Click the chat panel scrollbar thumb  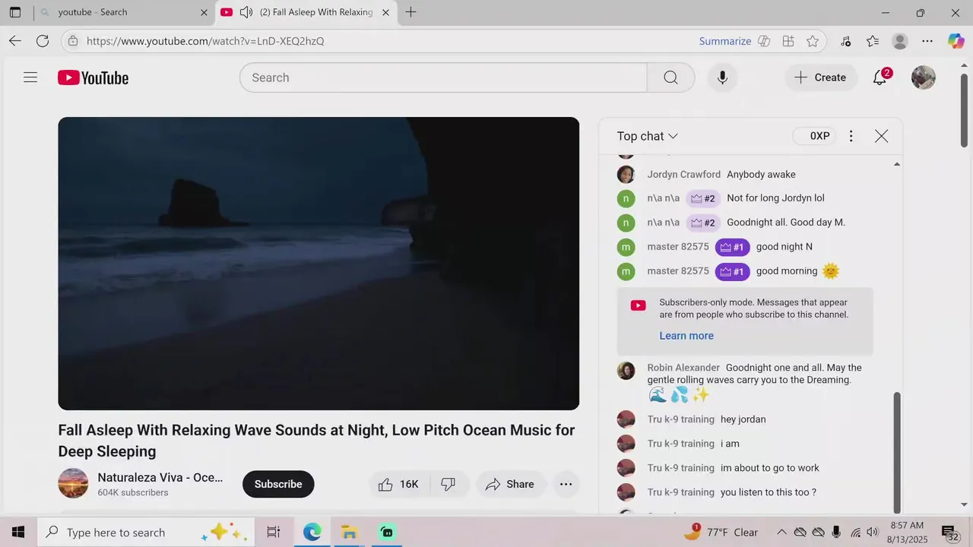[x=897, y=451]
